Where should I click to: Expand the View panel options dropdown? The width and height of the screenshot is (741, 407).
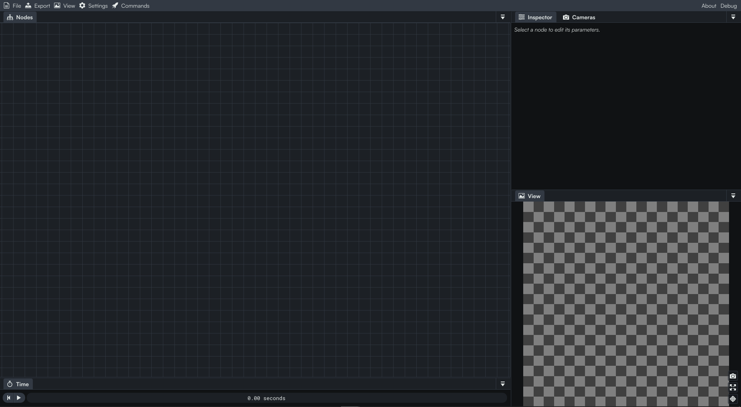tap(733, 196)
